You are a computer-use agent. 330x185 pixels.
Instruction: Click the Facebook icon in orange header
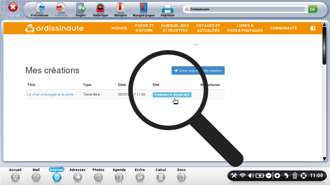pos(313,28)
